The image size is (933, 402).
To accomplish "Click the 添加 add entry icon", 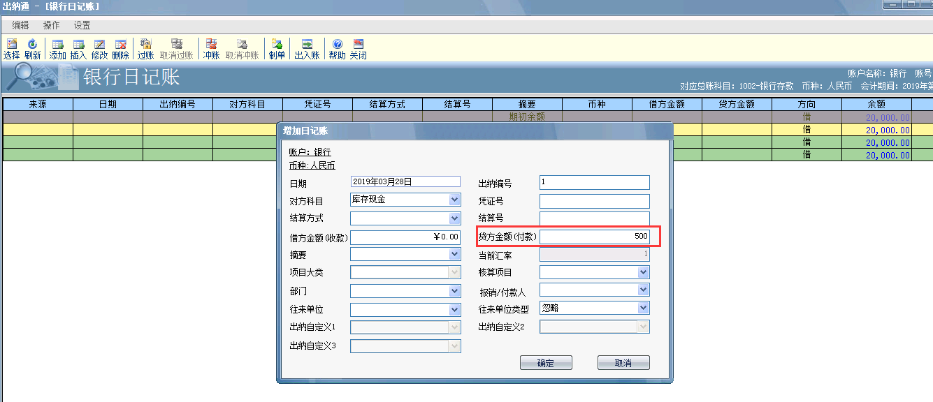I will pyautogui.click(x=57, y=45).
